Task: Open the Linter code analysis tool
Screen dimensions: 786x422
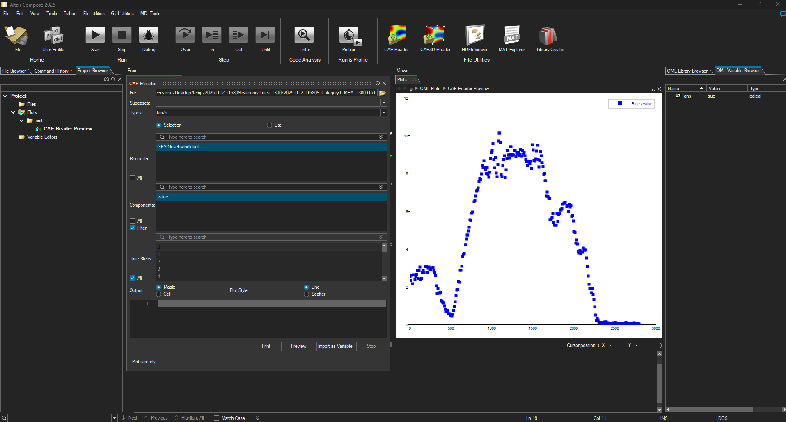Action: click(304, 36)
